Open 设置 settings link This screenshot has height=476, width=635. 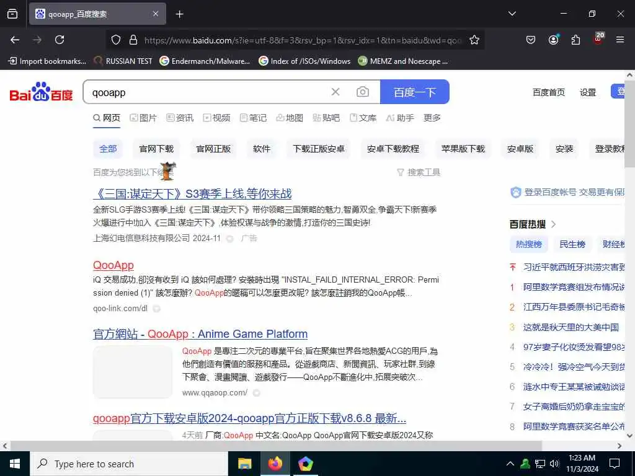[588, 92]
